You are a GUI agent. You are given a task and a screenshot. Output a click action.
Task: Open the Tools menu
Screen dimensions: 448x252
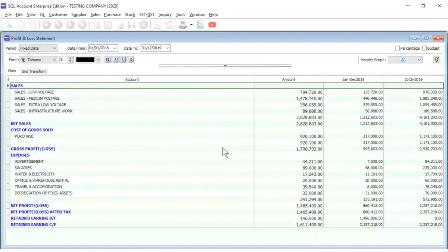180,15
